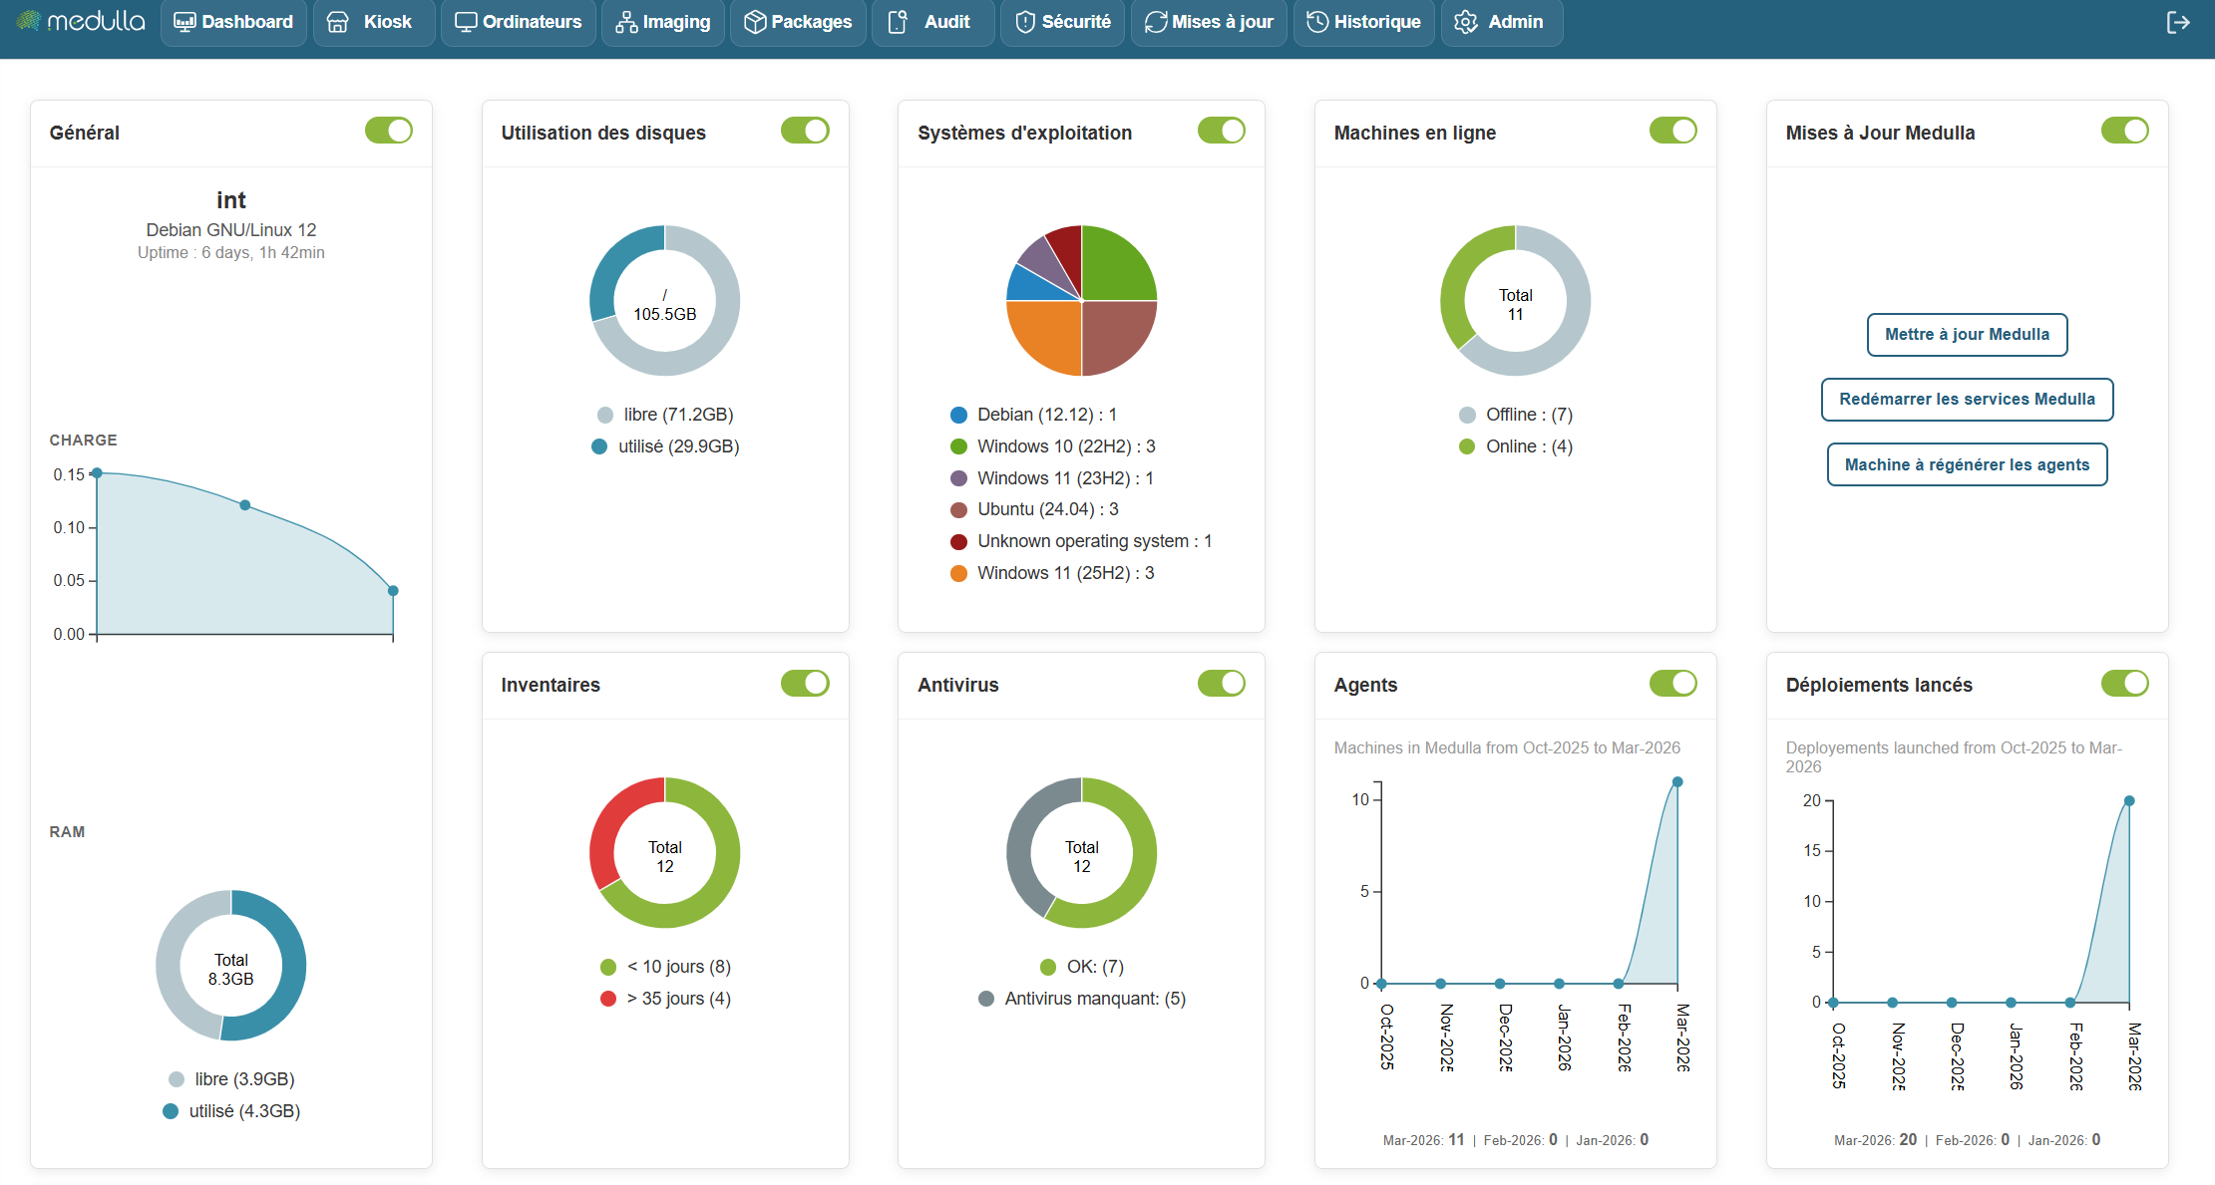Click the Admin gear icon
The width and height of the screenshot is (2215, 1185).
click(1465, 22)
